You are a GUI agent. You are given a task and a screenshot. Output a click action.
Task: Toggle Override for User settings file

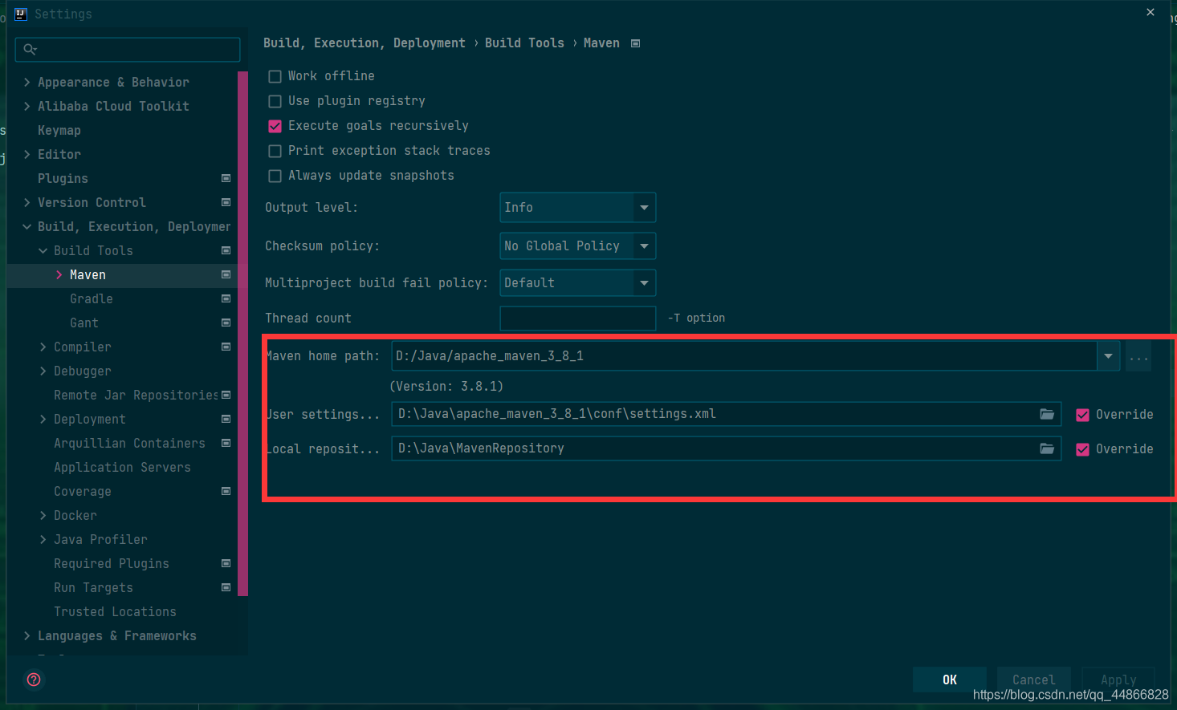1082,415
